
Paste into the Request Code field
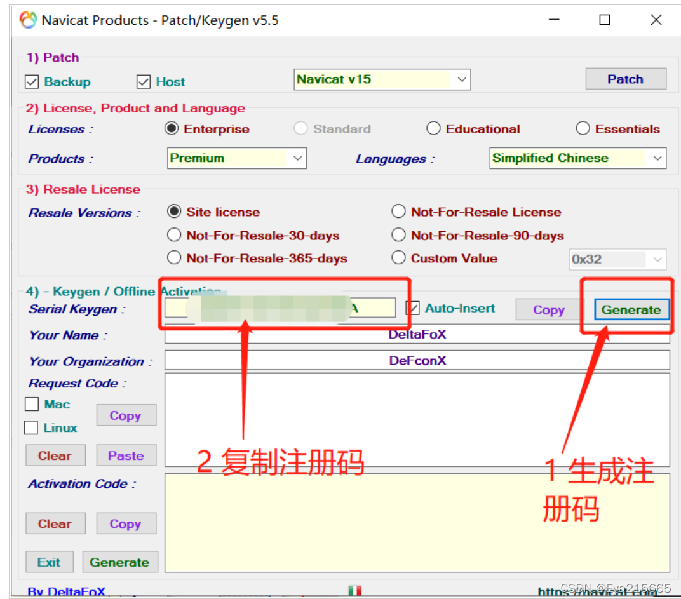point(126,455)
